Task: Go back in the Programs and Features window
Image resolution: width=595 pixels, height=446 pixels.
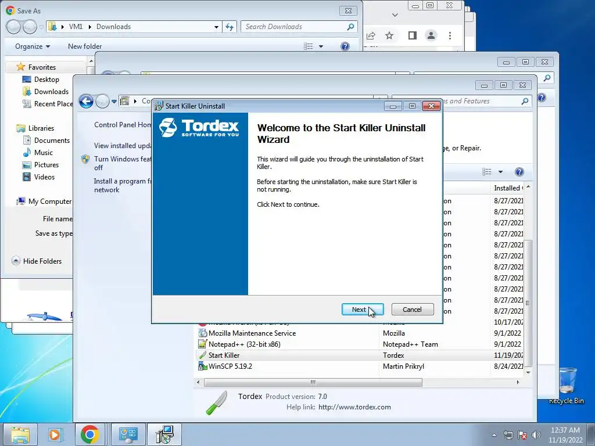Action: tap(86, 101)
